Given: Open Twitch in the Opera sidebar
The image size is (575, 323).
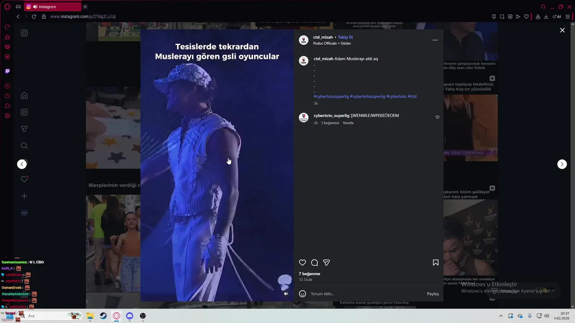Looking at the screenshot, I should click(7, 71).
